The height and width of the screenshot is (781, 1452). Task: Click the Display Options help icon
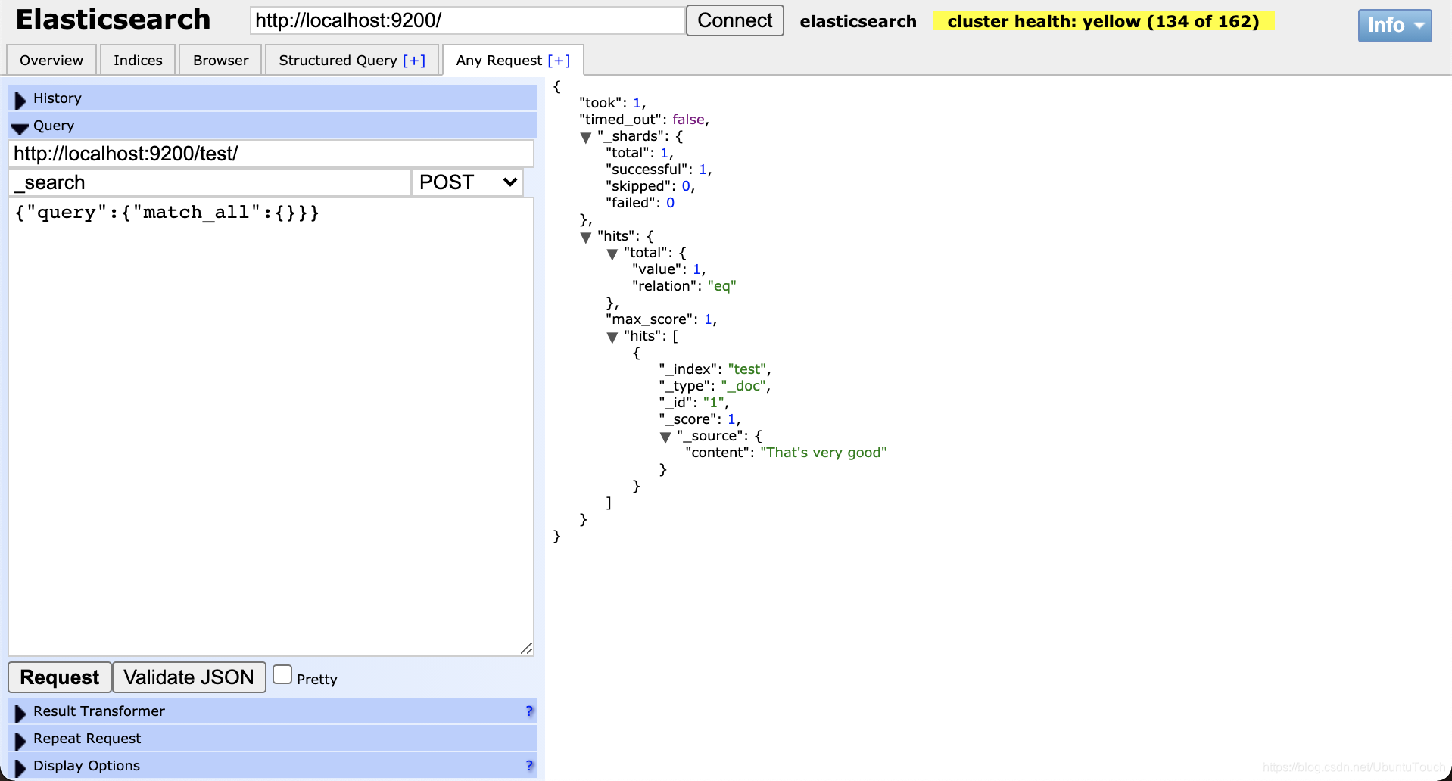pos(528,765)
